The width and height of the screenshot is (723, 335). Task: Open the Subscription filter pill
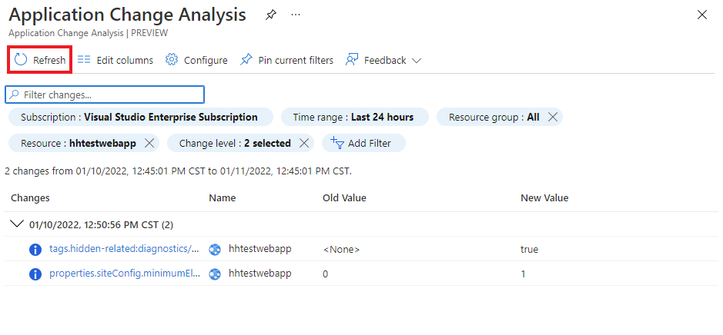139,118
